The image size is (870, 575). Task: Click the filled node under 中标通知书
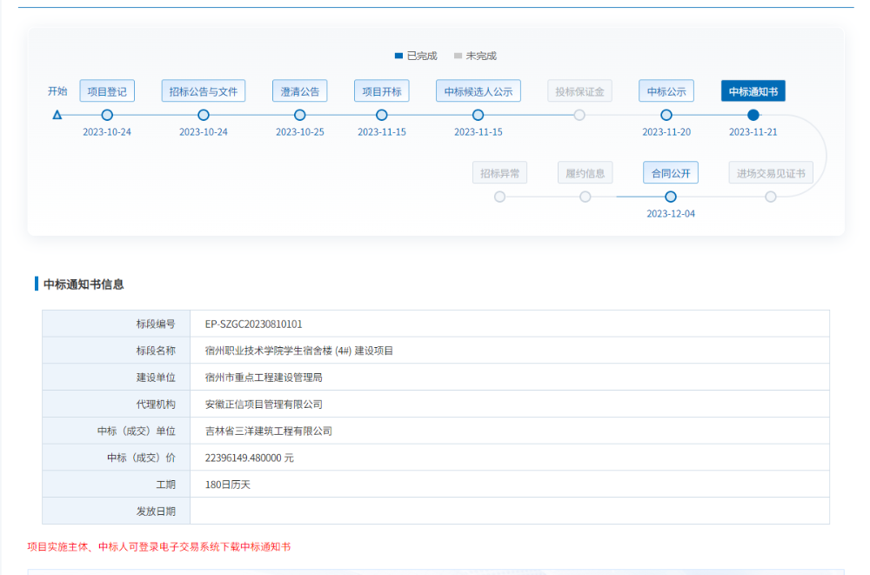[x=753, y=115]
